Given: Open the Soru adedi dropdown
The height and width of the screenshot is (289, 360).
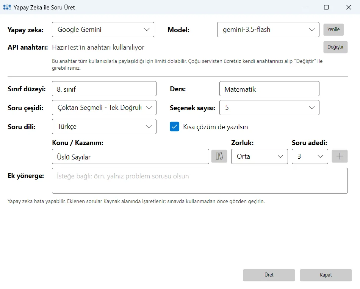Looking at the screenshot, I should pos(310,156).
